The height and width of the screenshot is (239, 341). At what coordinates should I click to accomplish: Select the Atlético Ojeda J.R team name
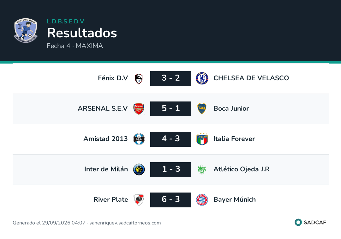click(242, 169)
